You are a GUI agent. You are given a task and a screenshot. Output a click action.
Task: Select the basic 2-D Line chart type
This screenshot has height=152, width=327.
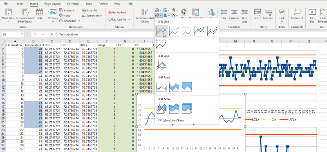click(161, 31)
